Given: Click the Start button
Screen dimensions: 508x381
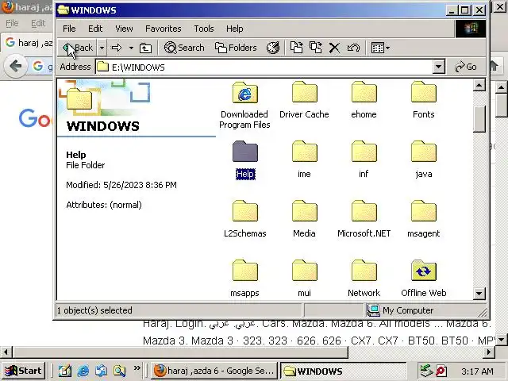Looking at the screenshot, I should pyautogui.click(x=23, y=371).
